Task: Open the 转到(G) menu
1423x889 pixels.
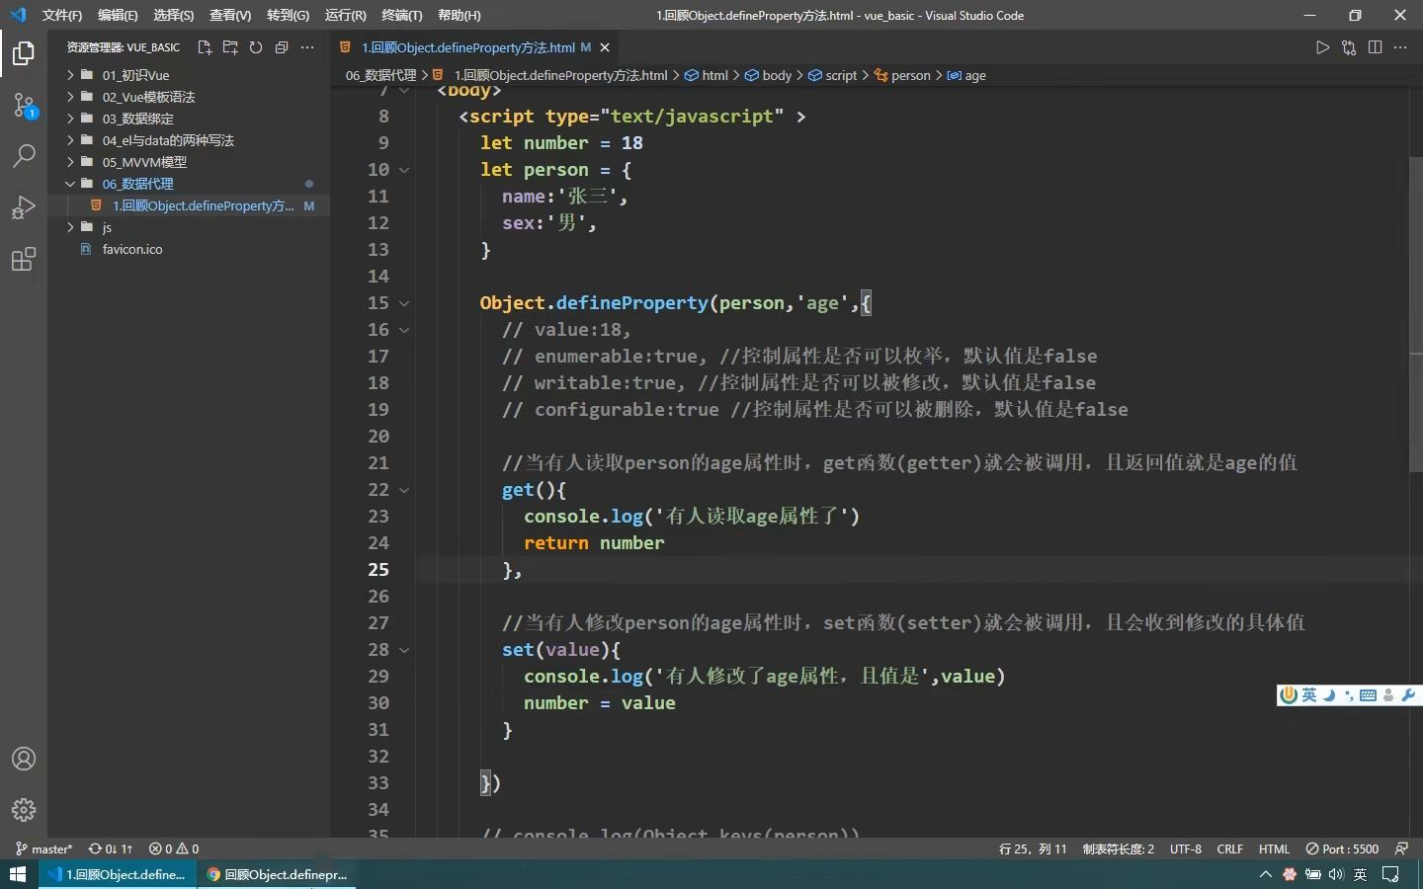Action: [x=288, y=15]
